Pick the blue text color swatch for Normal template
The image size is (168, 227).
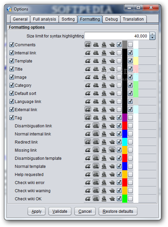[x=125, y=166]
